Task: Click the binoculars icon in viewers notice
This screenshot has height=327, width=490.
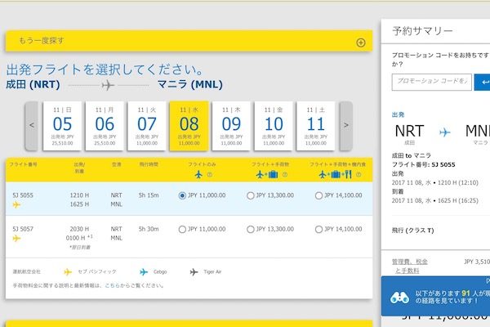Action: click(399, 298)
